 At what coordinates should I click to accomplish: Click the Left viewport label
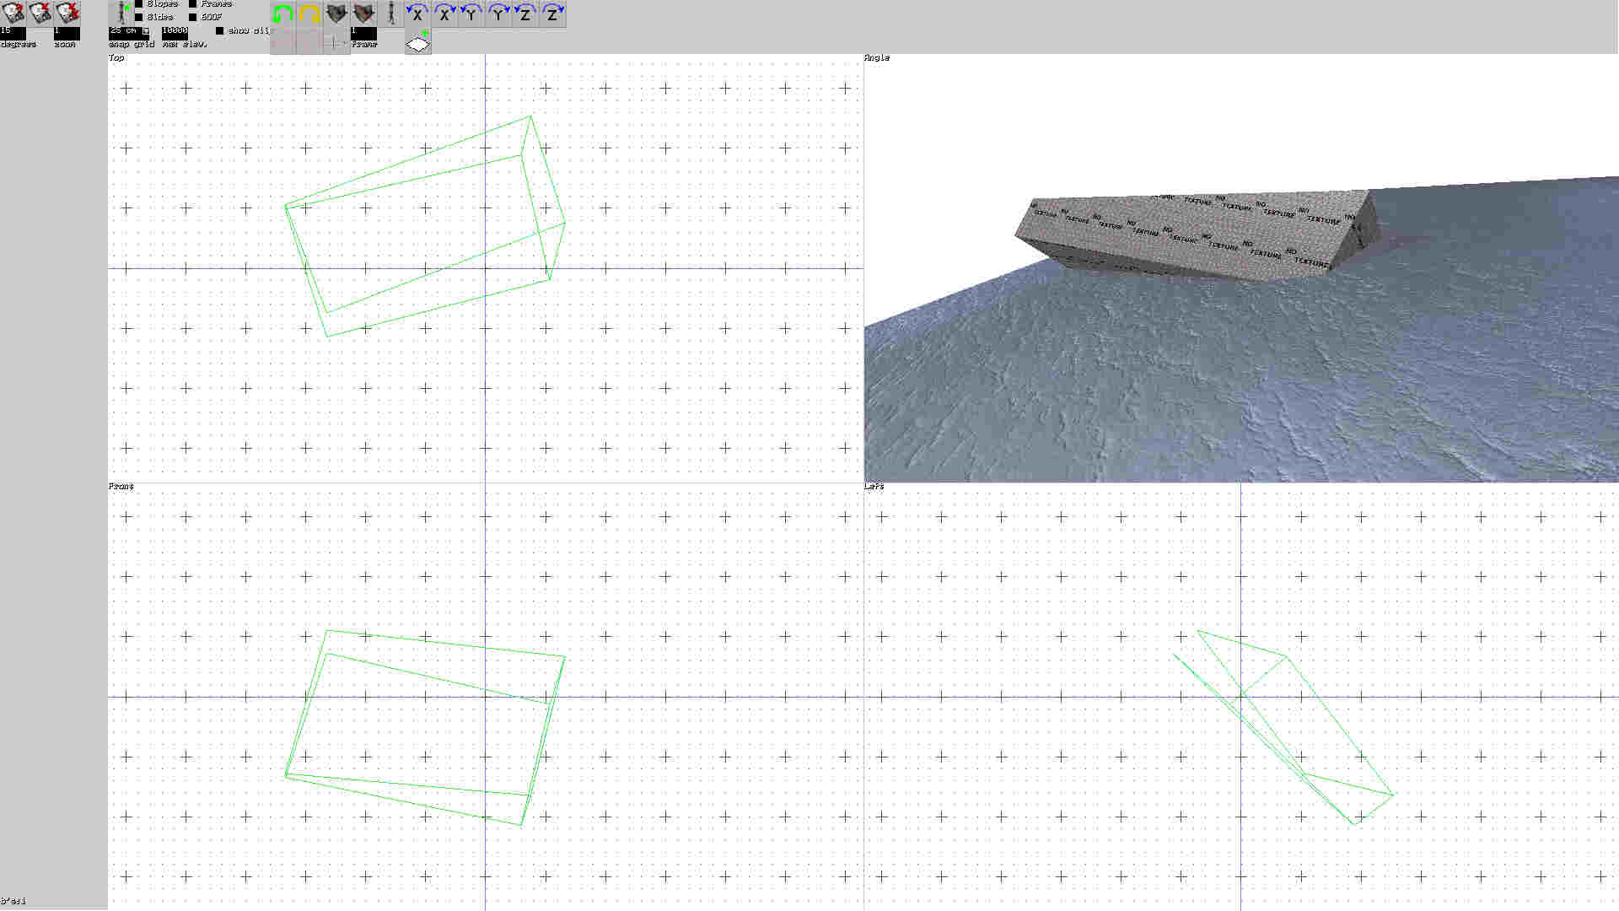tap(873, 486)
